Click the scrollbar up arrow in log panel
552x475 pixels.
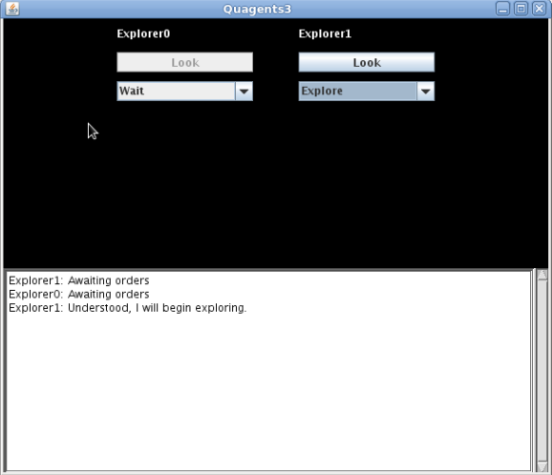coord(542,275)
